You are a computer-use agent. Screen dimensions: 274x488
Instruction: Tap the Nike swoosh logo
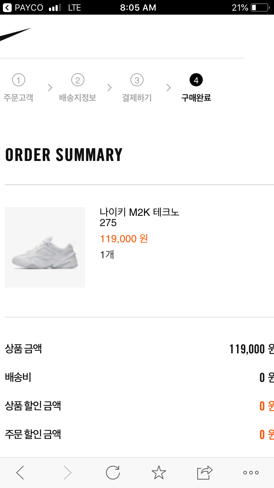pos(15,35)
